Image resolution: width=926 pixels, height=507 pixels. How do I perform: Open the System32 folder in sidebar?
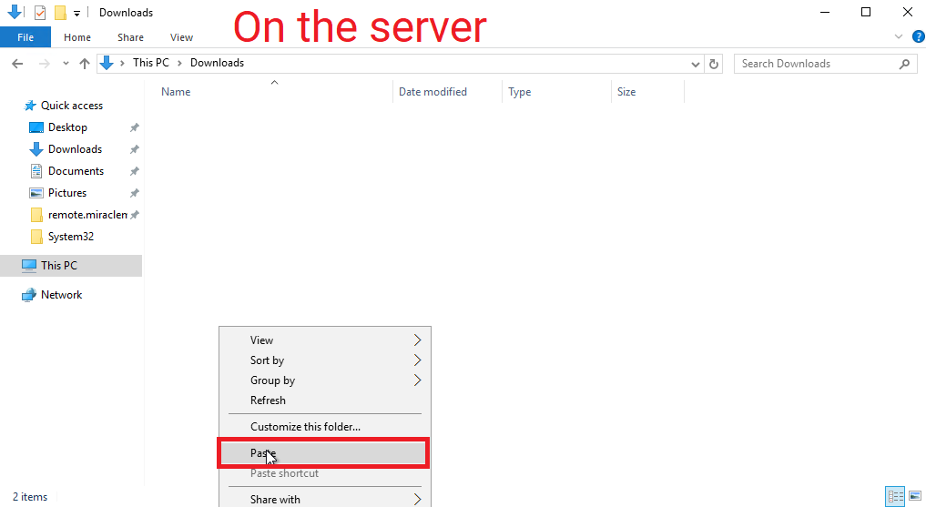[x=70, y=237]
